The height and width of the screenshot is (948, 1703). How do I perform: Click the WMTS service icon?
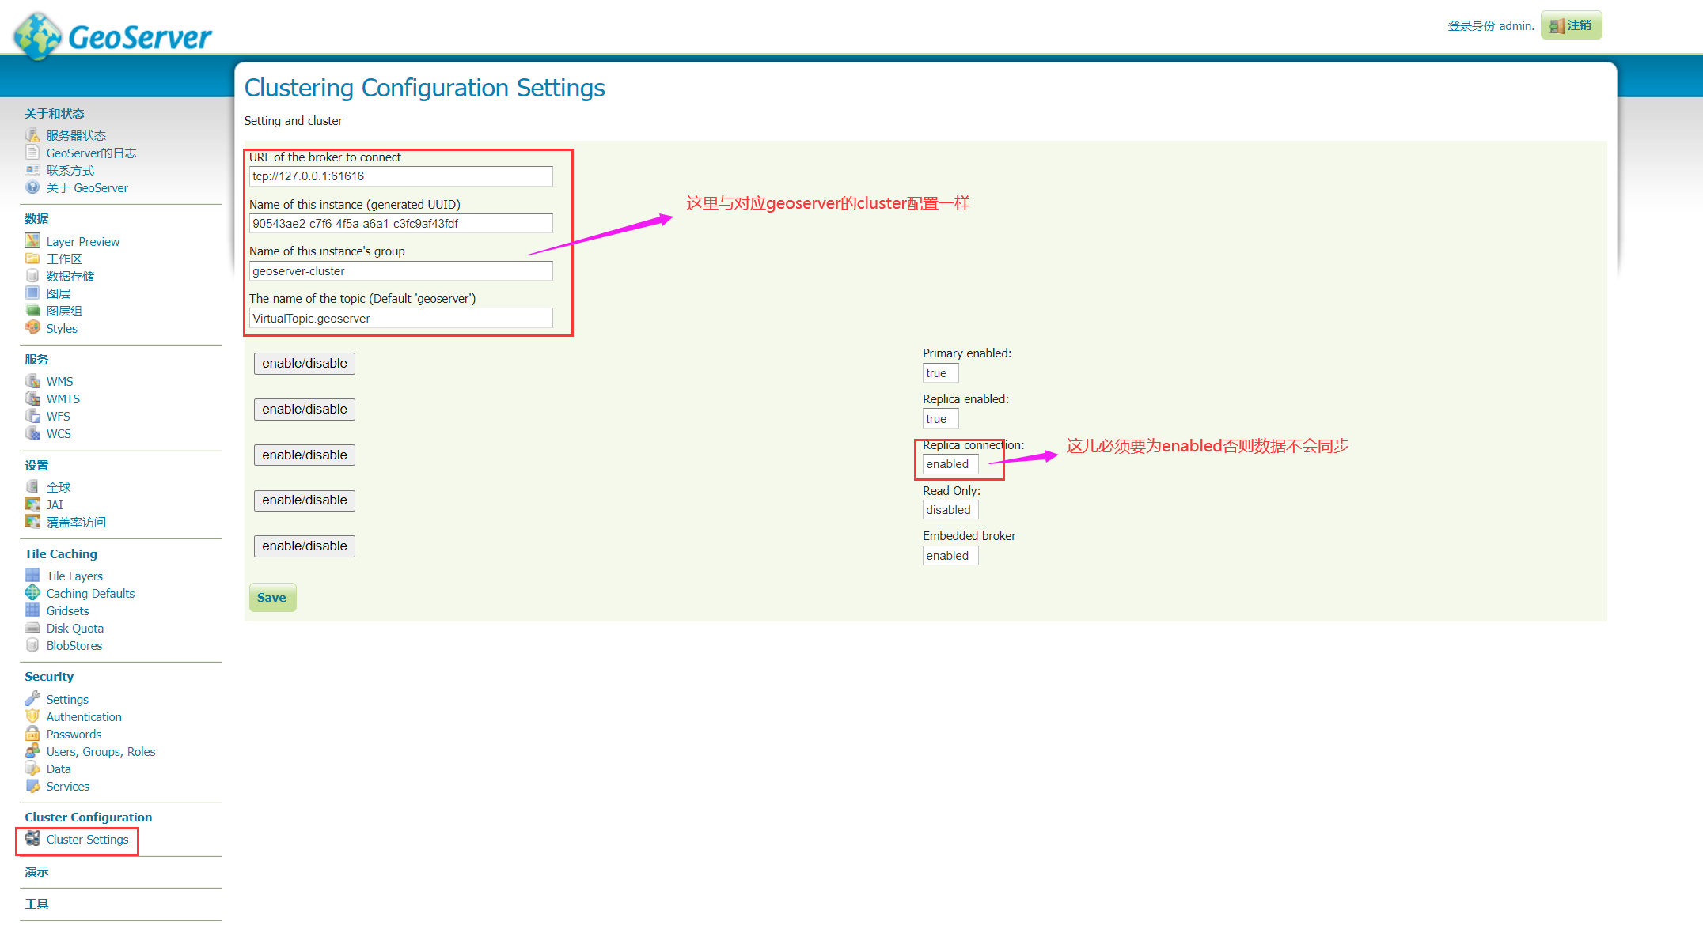(32, 398)
